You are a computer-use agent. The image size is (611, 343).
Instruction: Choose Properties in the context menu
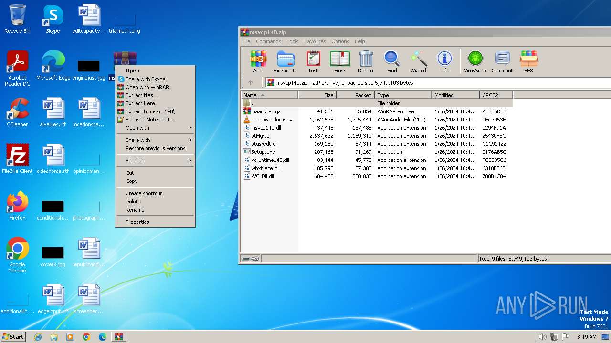pos(156,222)
